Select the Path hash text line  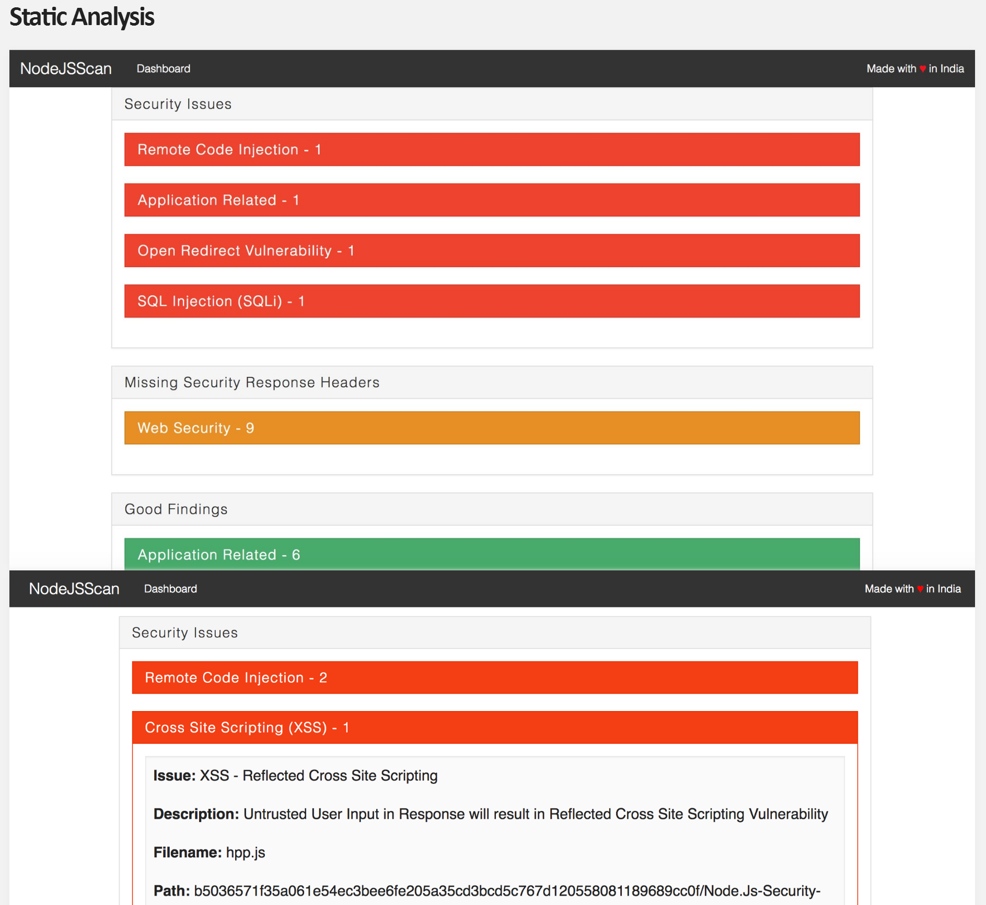click(x=487, y=891)
